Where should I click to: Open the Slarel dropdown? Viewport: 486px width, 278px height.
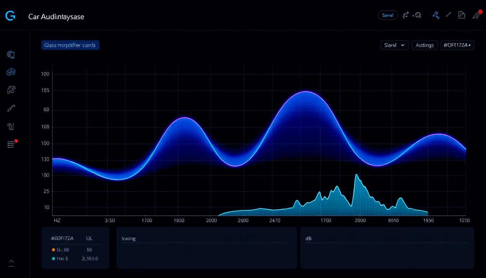click(x=395, y=45)
